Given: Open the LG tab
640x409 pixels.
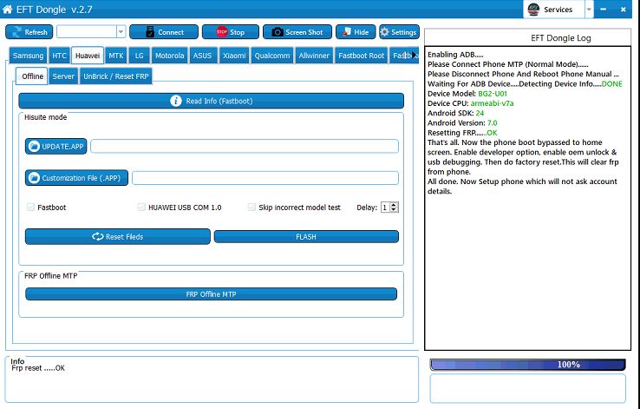Looking at the screenshot, I should 139,56.
